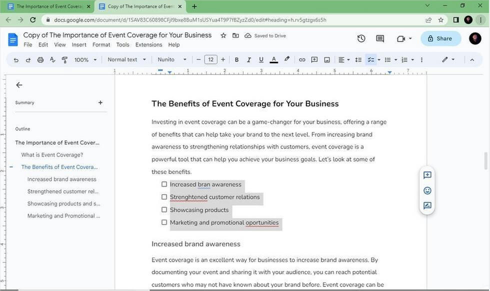This screenshot has width=490, height=291.
Task: Decrease font size with minus button
Action: (x=198, y=59)
